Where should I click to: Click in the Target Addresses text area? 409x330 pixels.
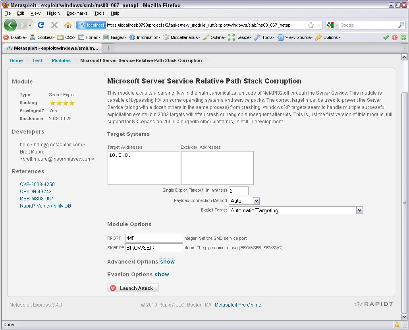tap(144, 168)
